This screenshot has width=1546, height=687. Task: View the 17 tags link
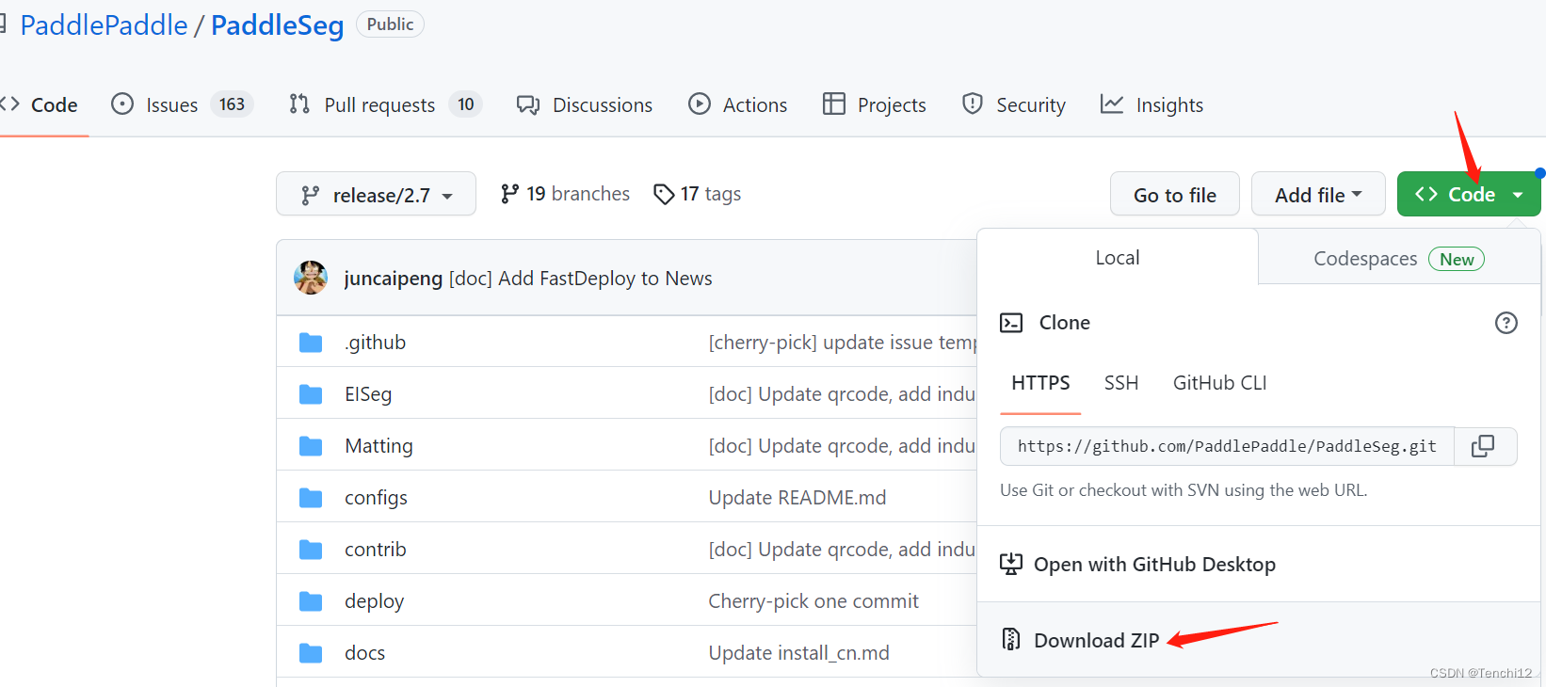pos(697,194)
